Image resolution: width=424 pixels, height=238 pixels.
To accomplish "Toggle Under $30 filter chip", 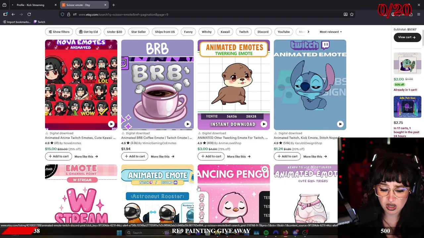I will click(x=115, y=32).
